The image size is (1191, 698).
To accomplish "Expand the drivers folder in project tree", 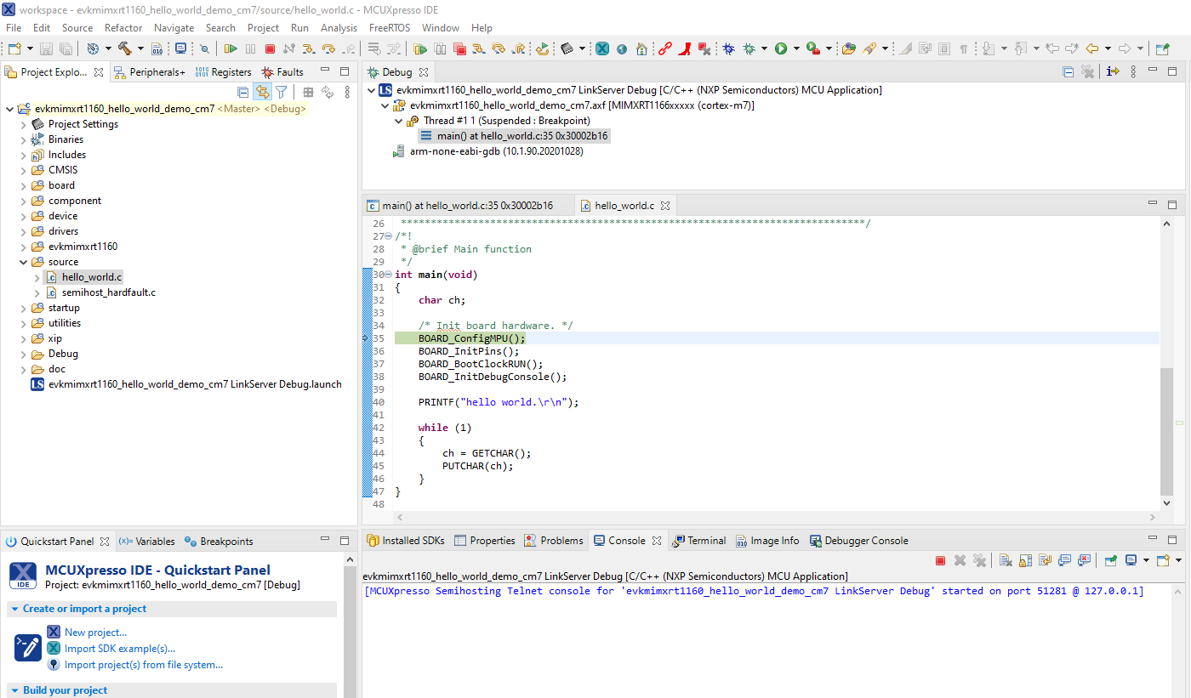I will pos(24,231).
